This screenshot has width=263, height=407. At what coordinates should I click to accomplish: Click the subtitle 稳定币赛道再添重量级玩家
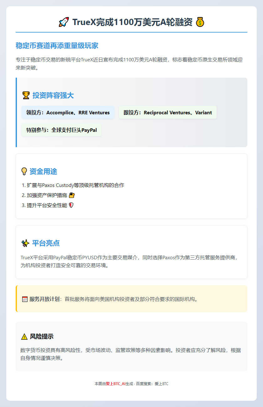[57, 46]
